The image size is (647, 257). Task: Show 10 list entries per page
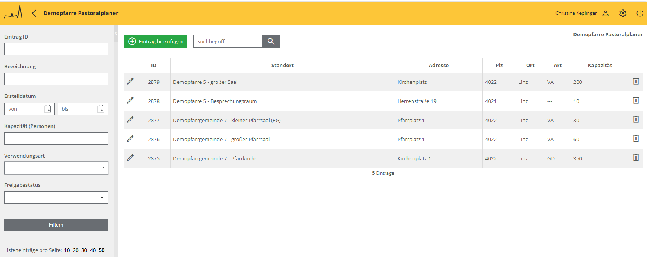(x=67, y=250)
